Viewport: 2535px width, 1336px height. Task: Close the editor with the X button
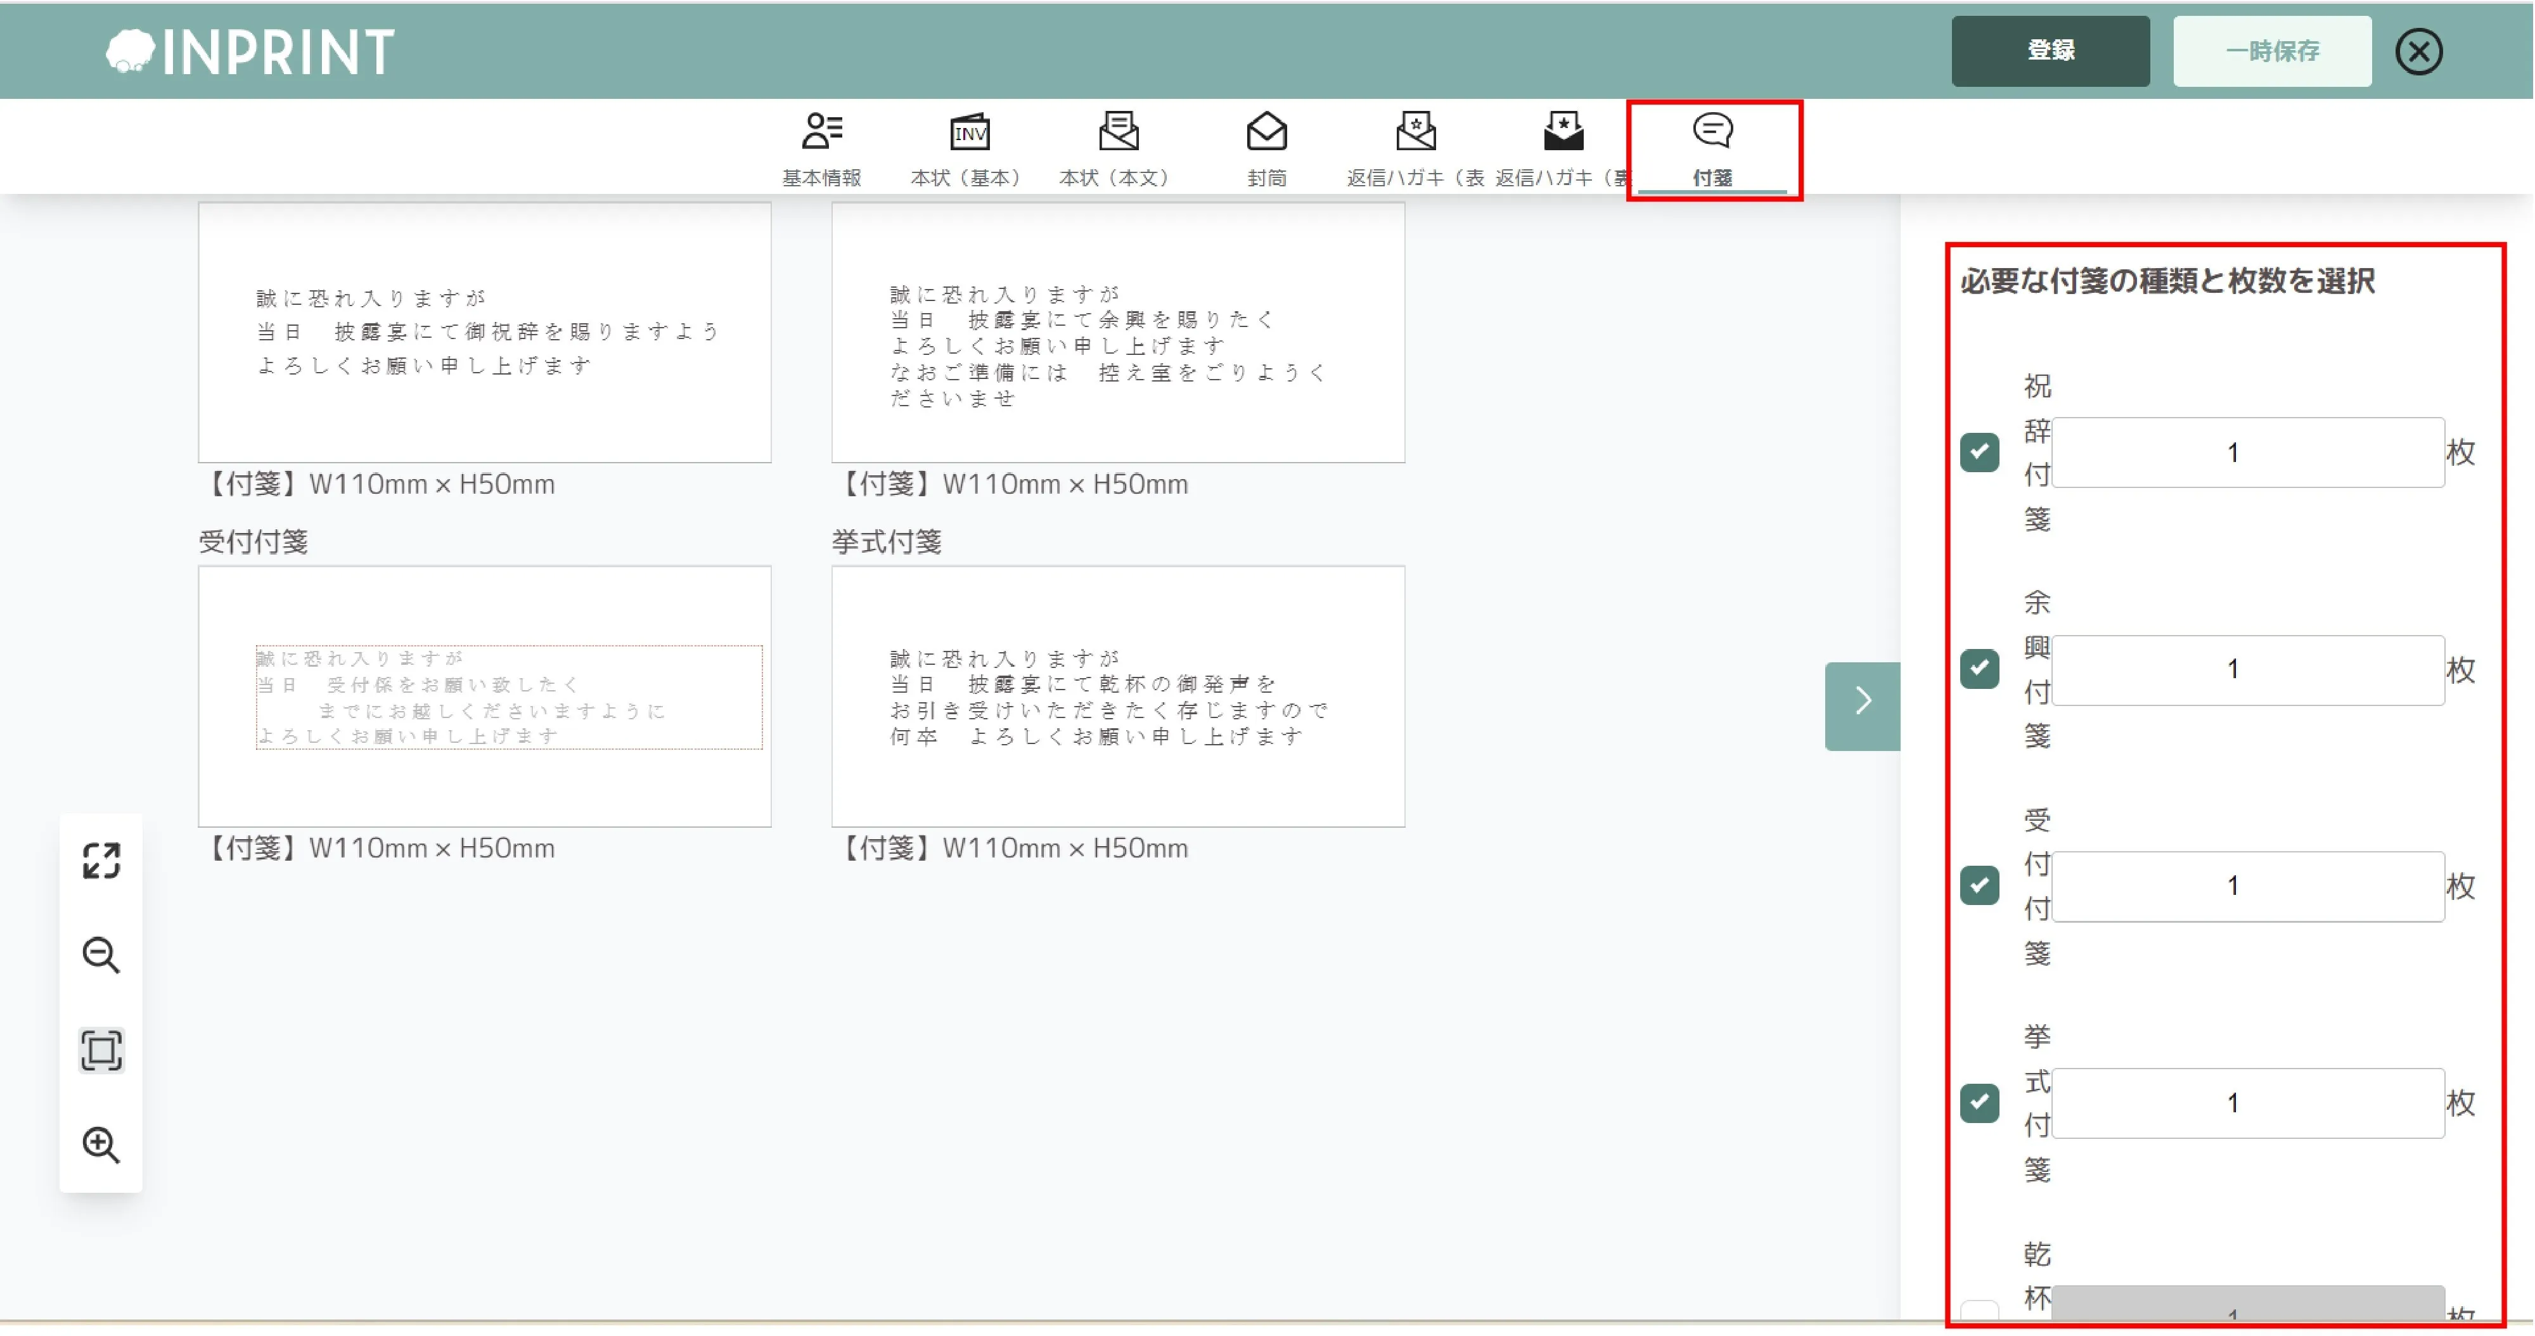[2418, 51]
